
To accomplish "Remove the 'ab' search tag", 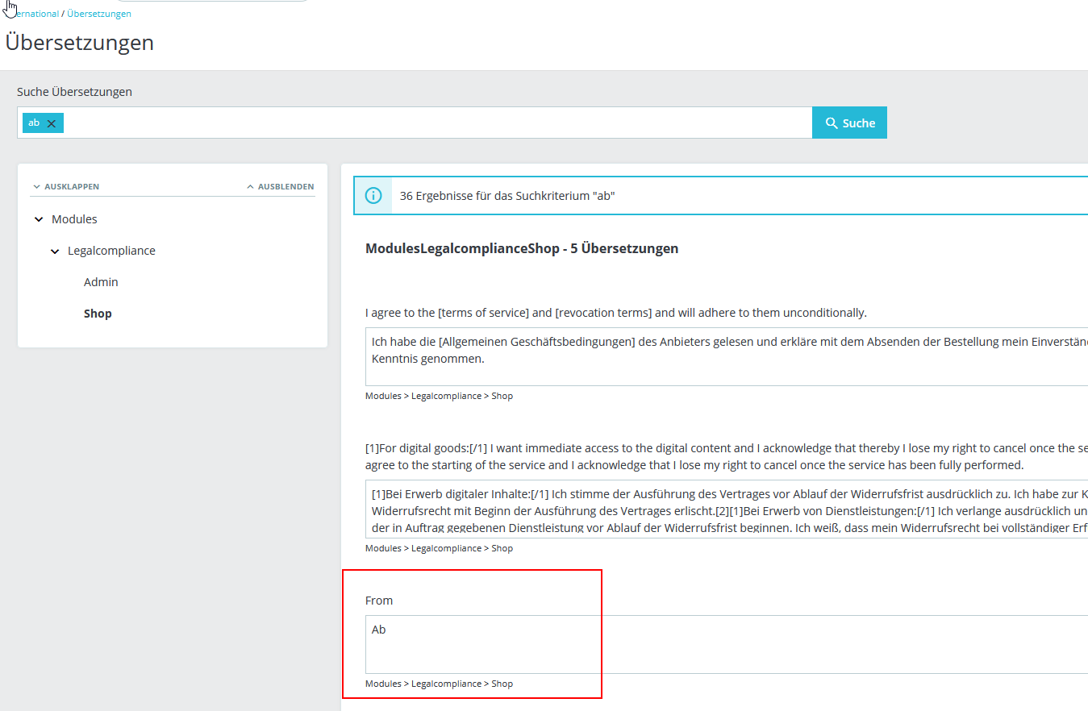I will pyautogui.click(x=52, y=123).
